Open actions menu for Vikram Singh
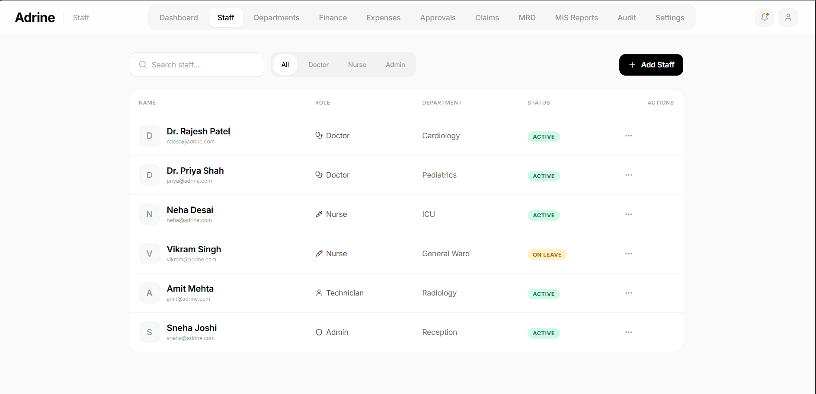Screen dimensions: 816x394 pos(628,254)
